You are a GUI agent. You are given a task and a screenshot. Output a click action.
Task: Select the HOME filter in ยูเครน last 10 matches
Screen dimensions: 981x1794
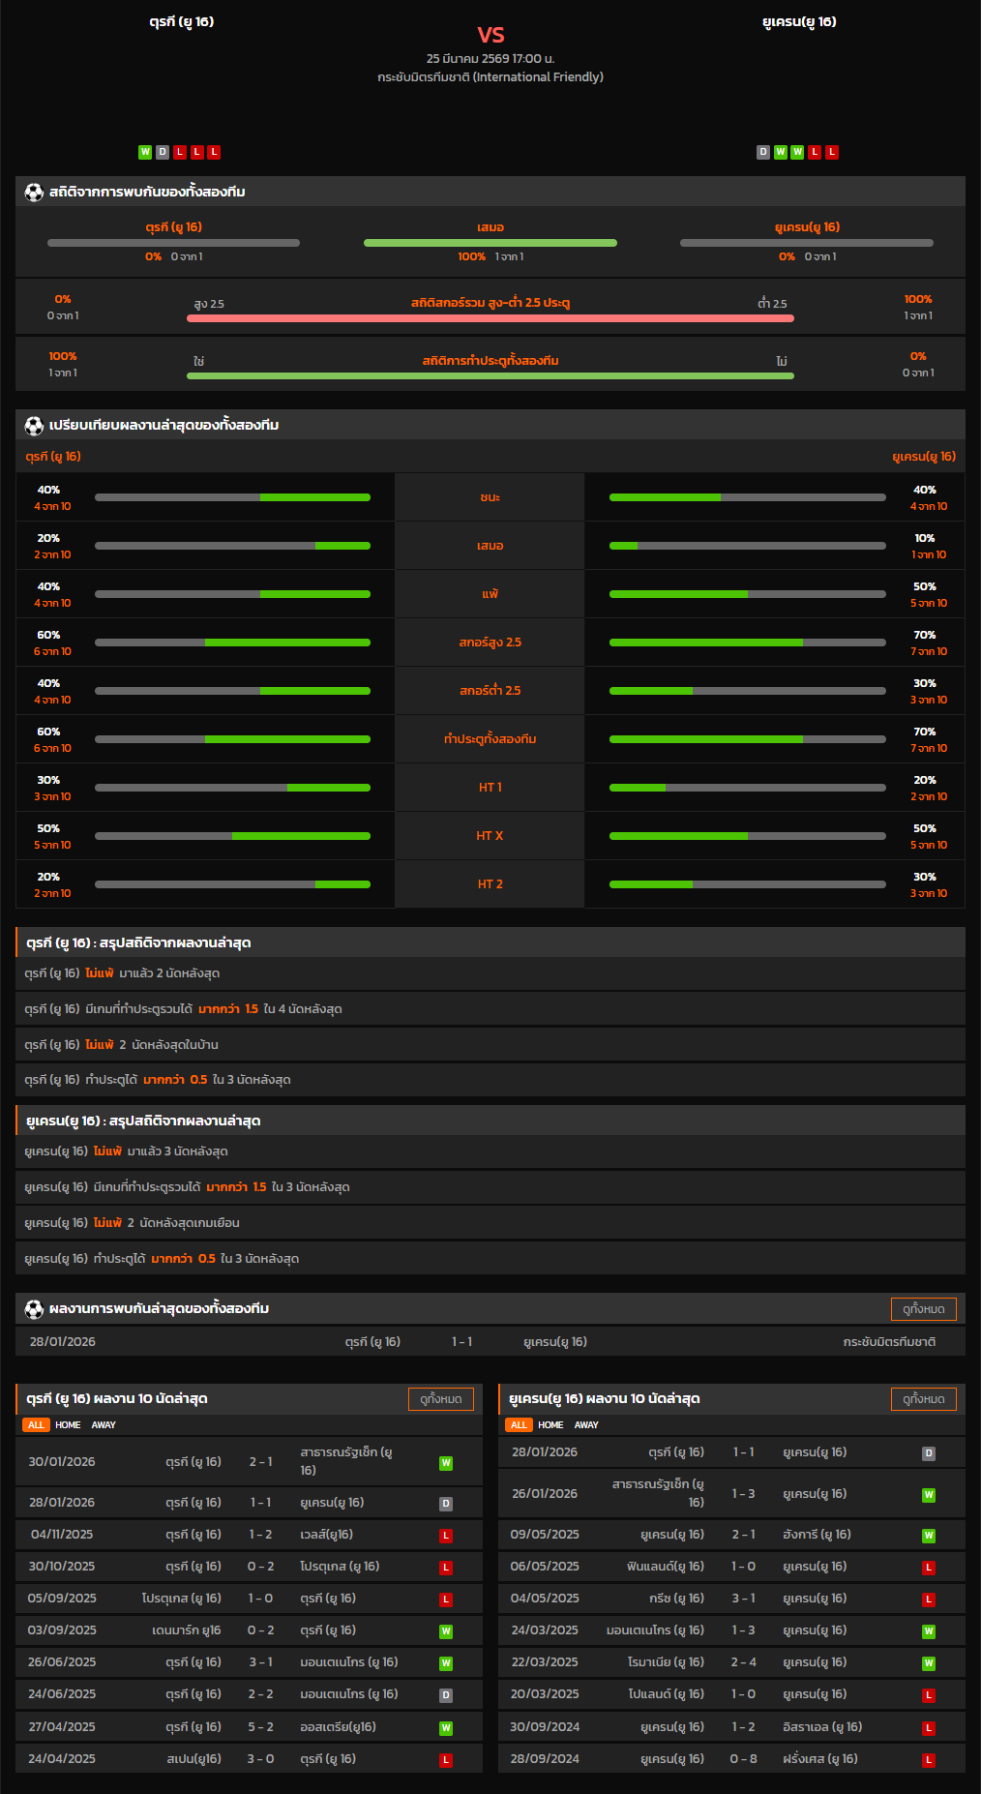(x=550, y=1425)
